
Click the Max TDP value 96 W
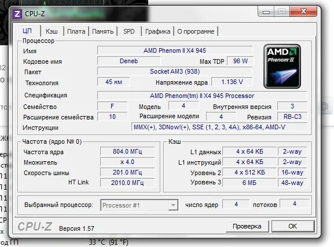(240, 61)
